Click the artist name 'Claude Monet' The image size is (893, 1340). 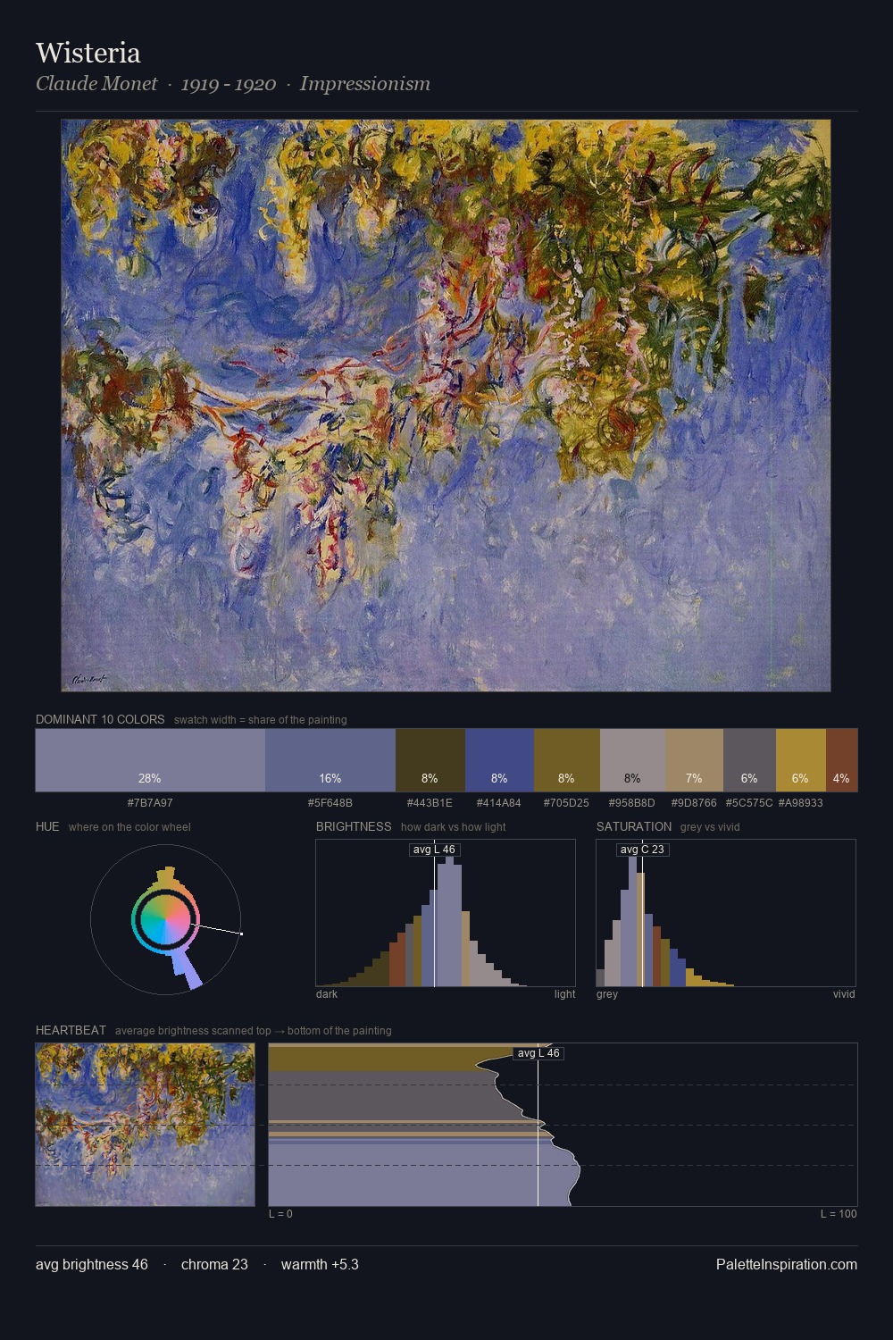96,84
